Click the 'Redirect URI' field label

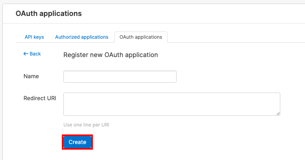(x=40, y=98)
